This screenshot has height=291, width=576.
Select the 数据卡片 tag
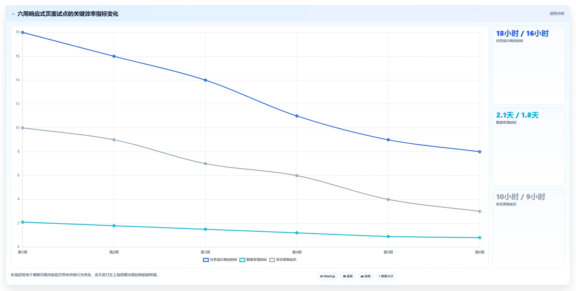386,276
